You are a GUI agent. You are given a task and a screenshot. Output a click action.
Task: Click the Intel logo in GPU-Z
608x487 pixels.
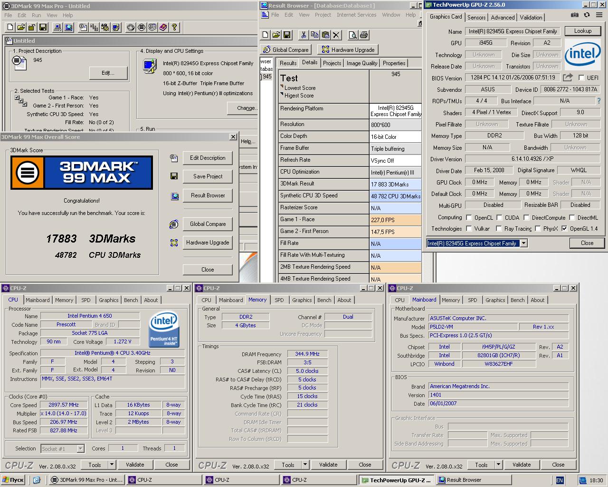click(x=582, y=54)
